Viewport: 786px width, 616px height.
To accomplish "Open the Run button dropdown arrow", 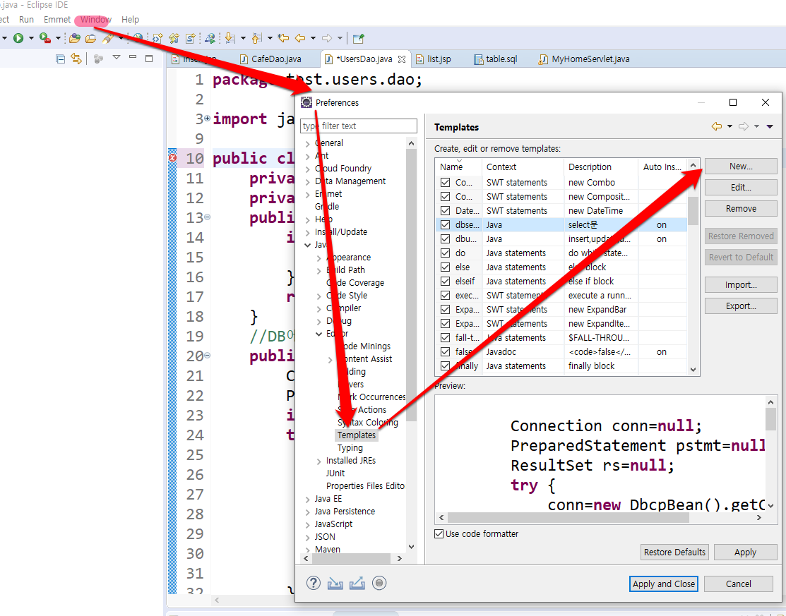I will [x=31, y=38].
